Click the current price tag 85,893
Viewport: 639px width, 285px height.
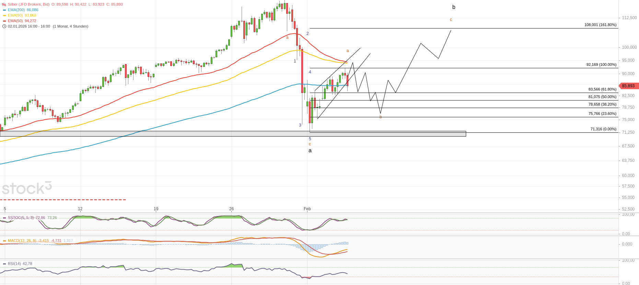pyautogui.click(x=628, y=86)
